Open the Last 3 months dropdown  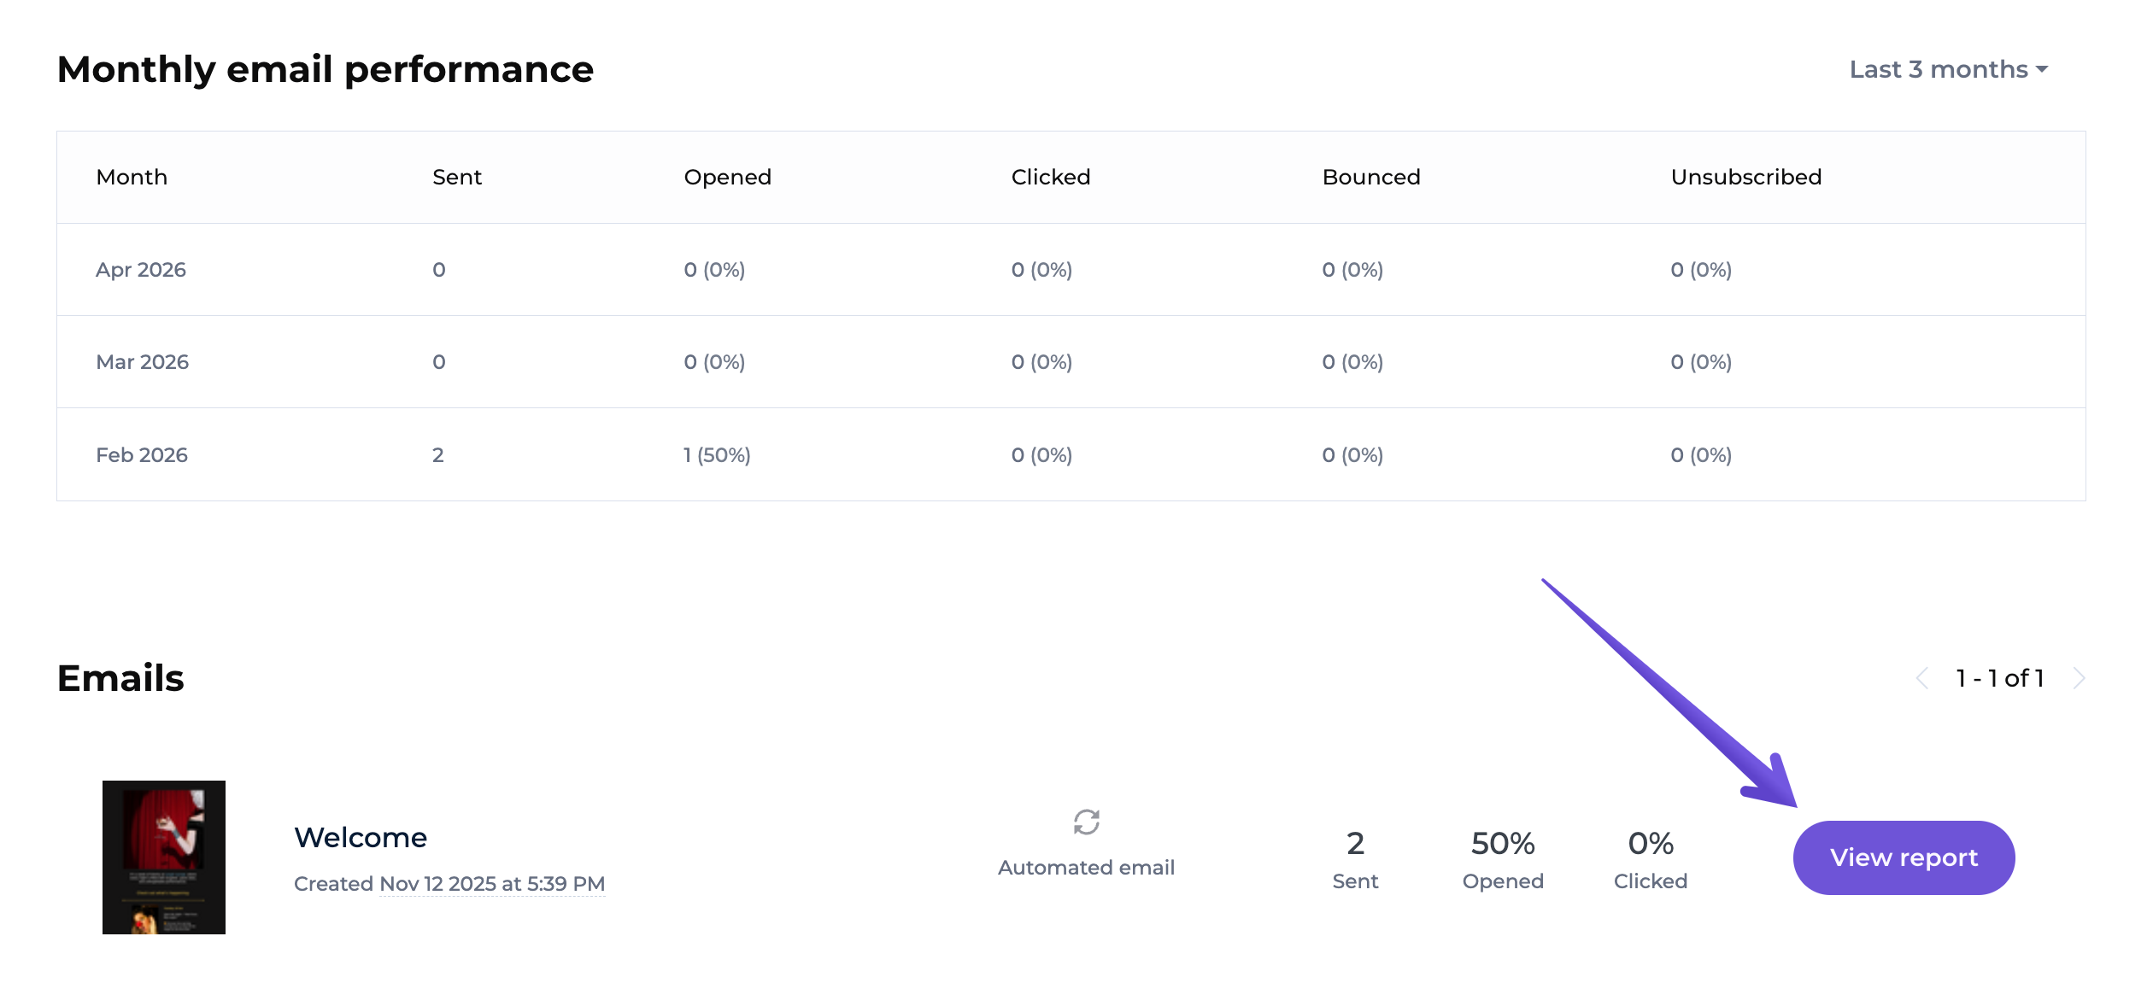(x=1948, y=69)
